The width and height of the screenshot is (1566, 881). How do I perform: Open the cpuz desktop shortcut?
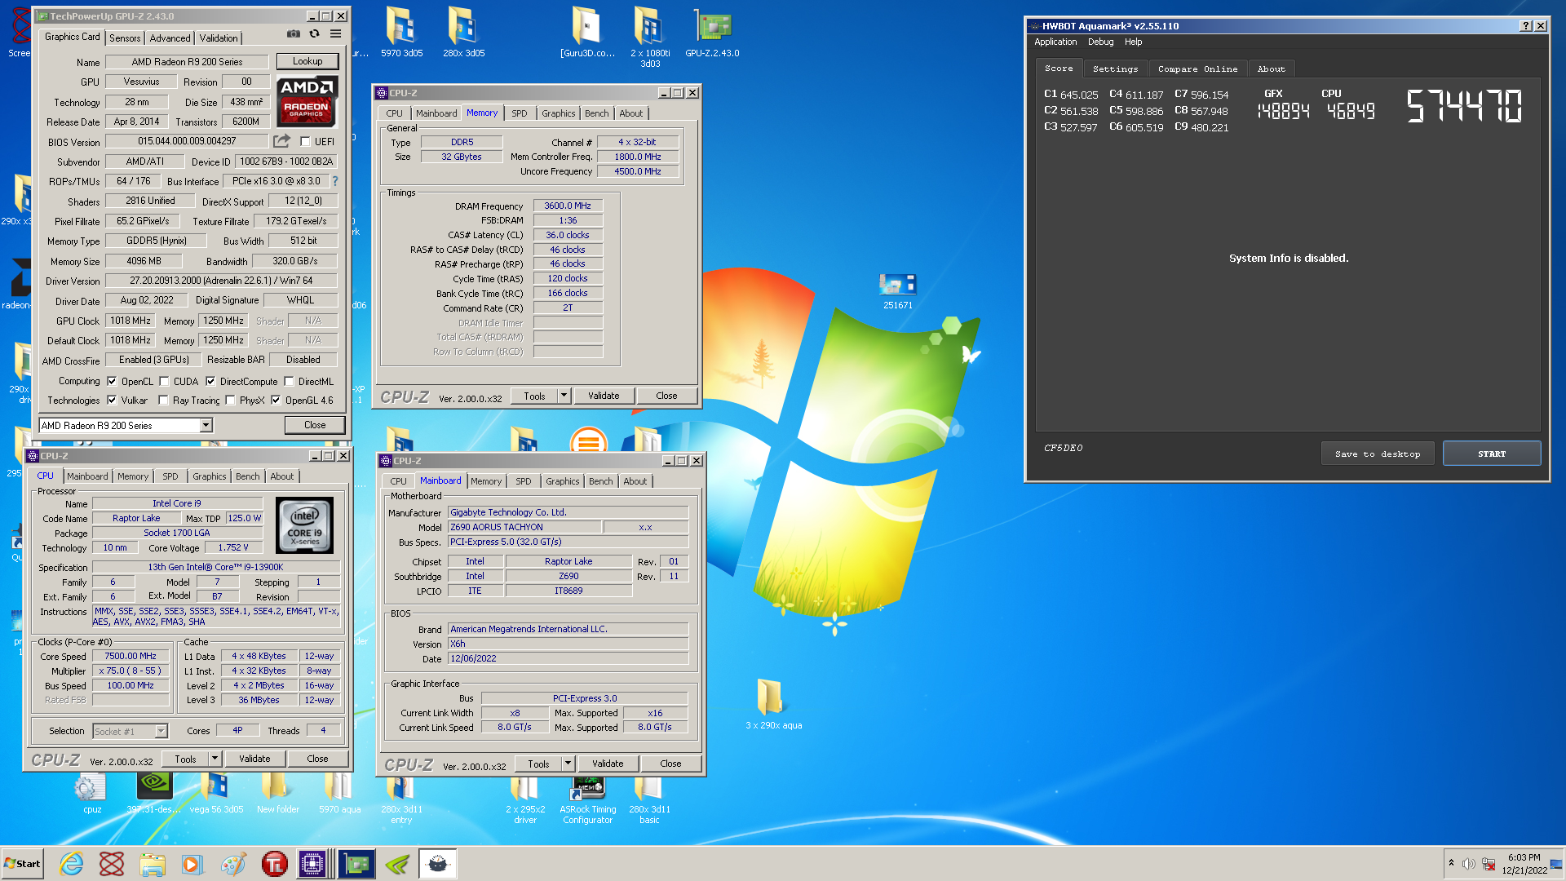coord(91,794)
